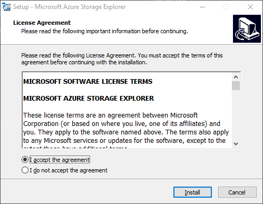Click the license scrollbar up arrow
Viewport: 263px width, 204px height.
(236, 77)
